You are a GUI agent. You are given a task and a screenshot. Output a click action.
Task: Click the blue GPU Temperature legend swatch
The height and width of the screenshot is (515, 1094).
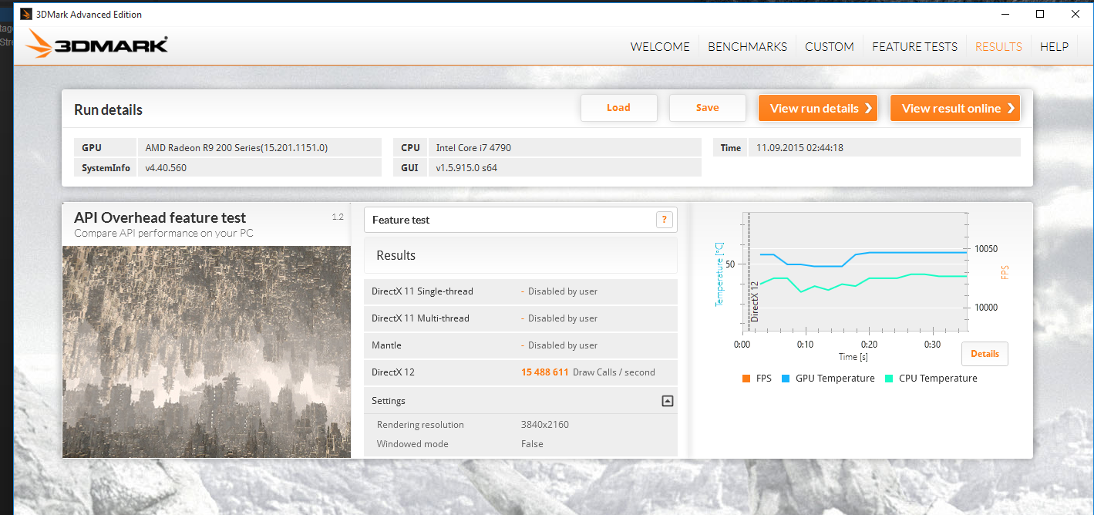786,379
